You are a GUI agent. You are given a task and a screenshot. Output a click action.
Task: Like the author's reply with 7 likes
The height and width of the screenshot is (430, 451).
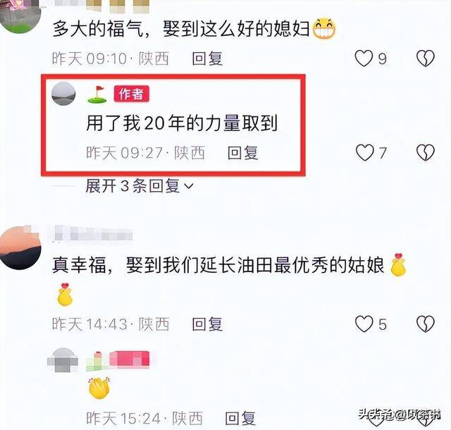click(365, 152)
